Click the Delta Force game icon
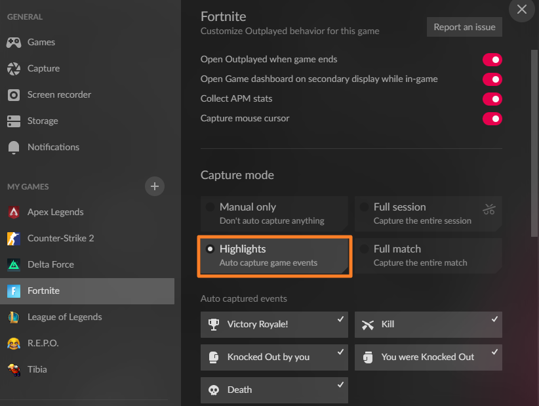The height and width of the screenshot is (406, 539). (14, 265)
